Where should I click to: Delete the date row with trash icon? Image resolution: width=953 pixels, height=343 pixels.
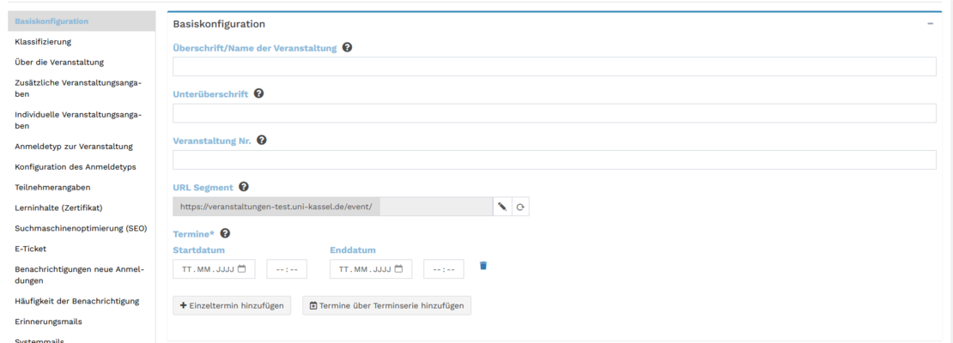483,265
